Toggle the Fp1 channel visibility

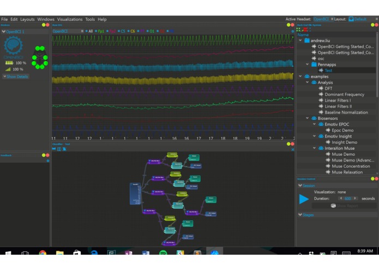click(100, 31)
